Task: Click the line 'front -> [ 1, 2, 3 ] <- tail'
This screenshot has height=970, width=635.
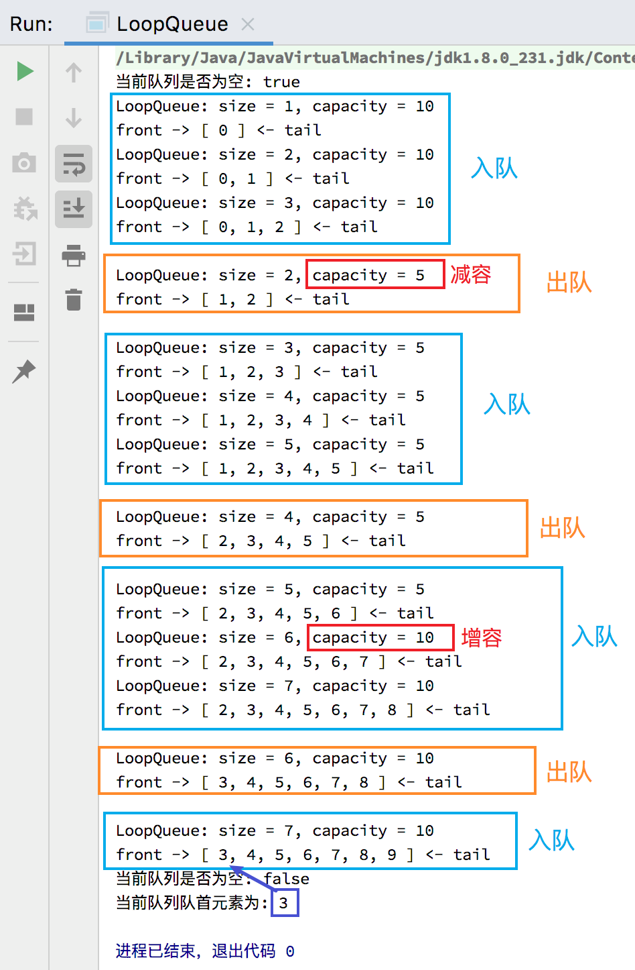Action: tap(246, 372)
